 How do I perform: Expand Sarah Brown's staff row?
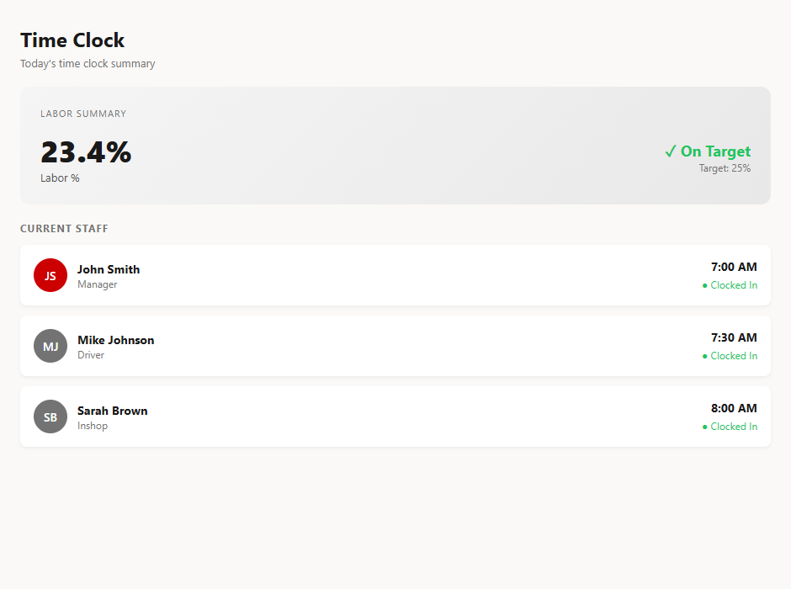[395, 417]
